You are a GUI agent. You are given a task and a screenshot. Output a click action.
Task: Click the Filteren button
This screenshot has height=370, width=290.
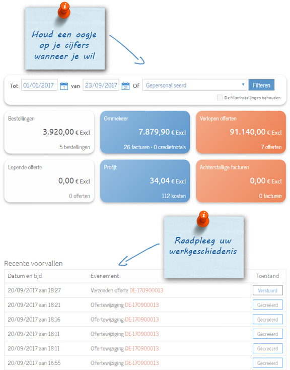click(261, 85)
